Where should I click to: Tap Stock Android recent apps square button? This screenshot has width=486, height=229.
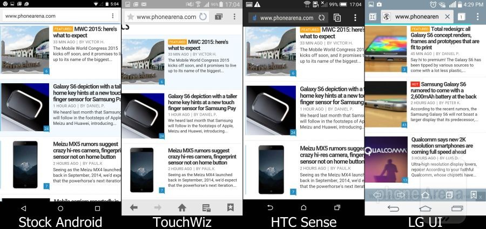click(x=97, y=208)
